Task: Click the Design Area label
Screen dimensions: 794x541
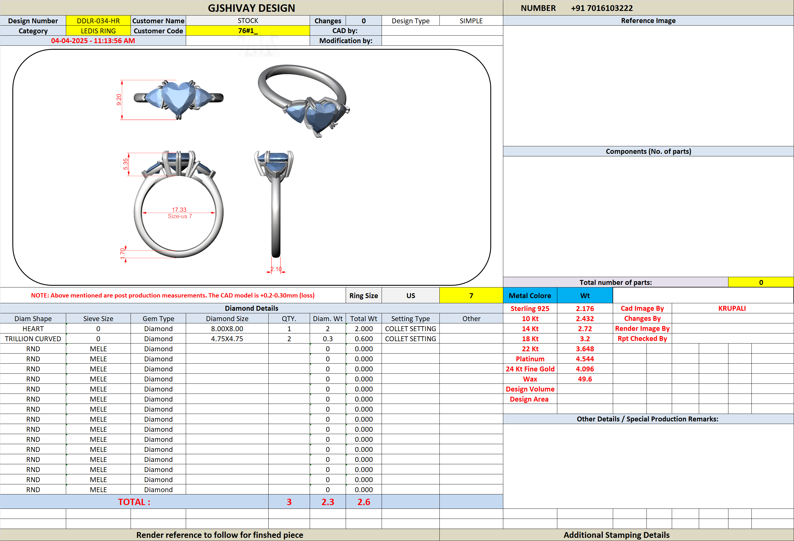Action: pyautogui.click(x=529, y=399)
